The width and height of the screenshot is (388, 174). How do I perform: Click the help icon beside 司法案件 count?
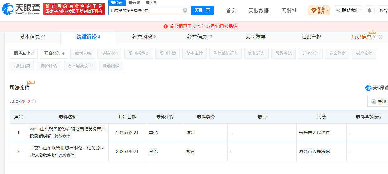pos(34,102)
